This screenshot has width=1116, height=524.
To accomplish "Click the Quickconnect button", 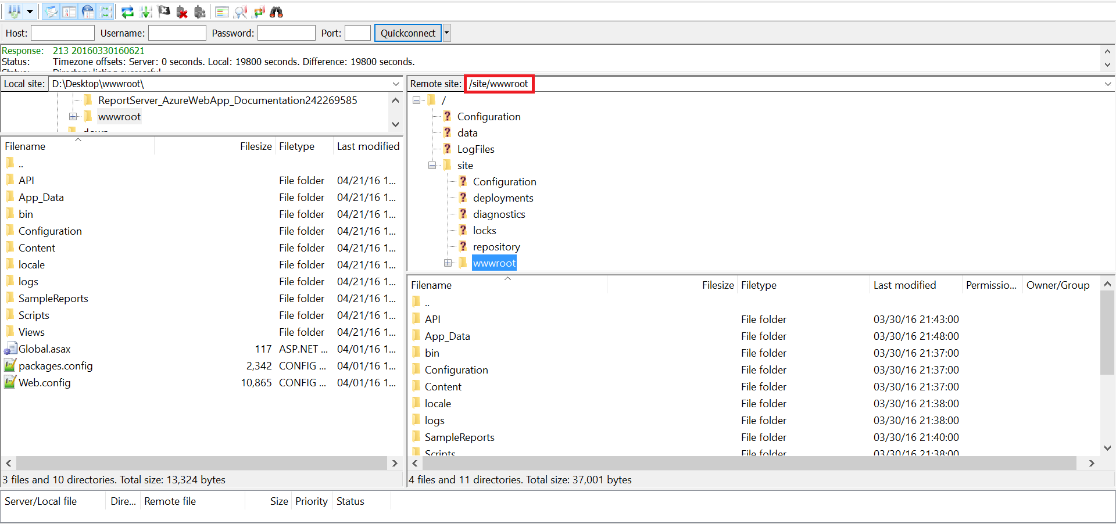I will 408,33.
